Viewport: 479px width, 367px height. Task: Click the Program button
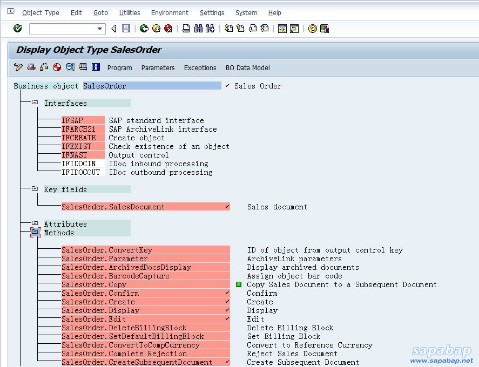click(119, 68)
